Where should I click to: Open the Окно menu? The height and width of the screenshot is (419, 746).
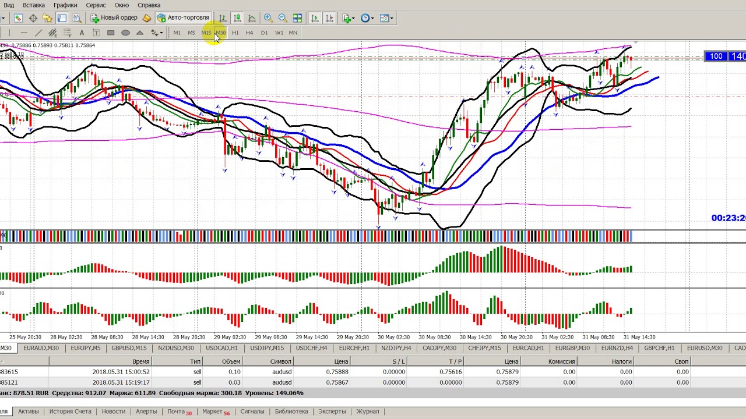122,5
